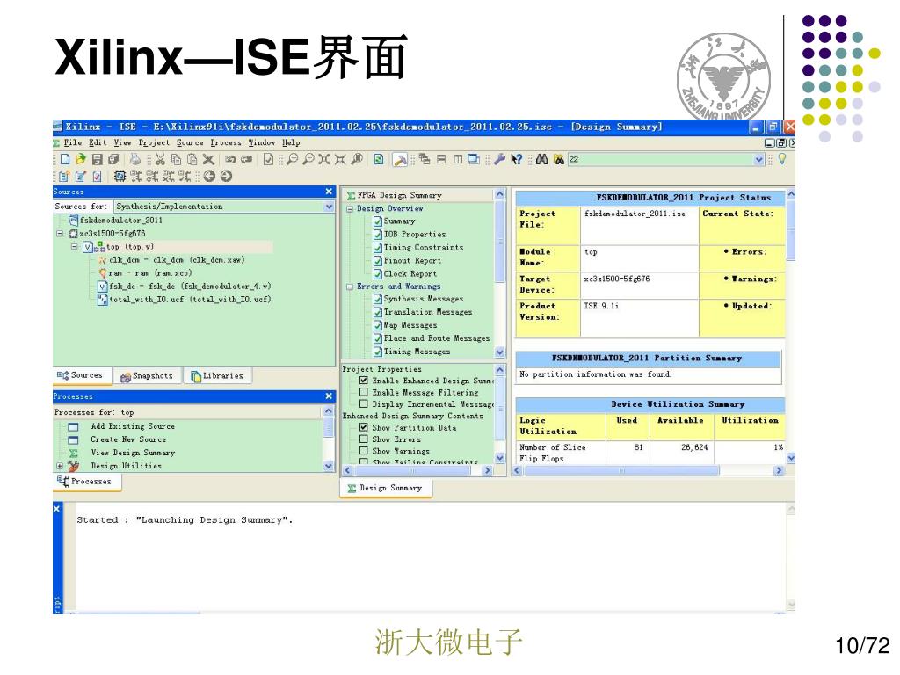Open the Source menu
Screen dimensions: 900x675
tap(190, 142)
